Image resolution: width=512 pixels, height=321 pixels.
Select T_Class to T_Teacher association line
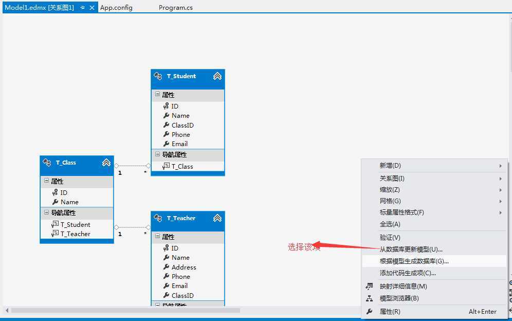132,227
